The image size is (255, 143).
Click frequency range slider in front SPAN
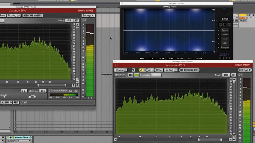click(x=210, y=140)
